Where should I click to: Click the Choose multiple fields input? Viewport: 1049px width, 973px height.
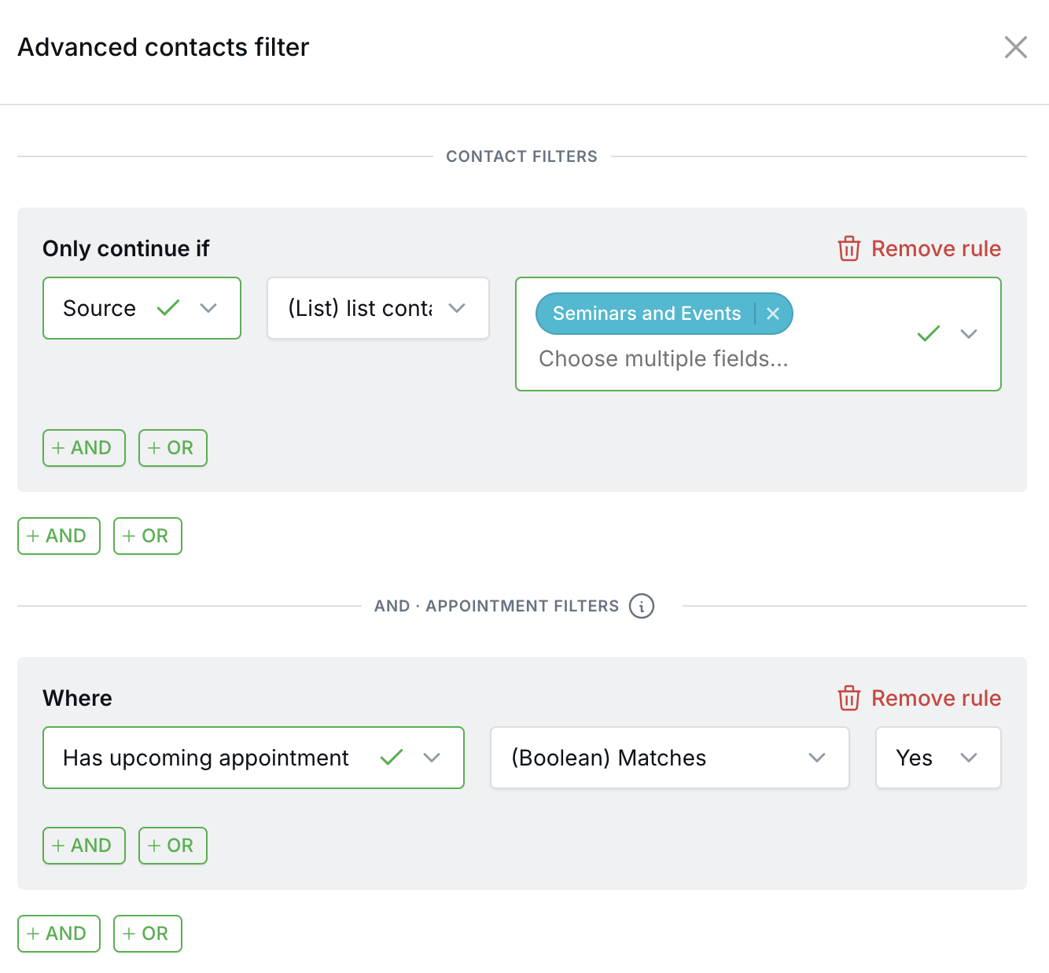click(664, 359)
